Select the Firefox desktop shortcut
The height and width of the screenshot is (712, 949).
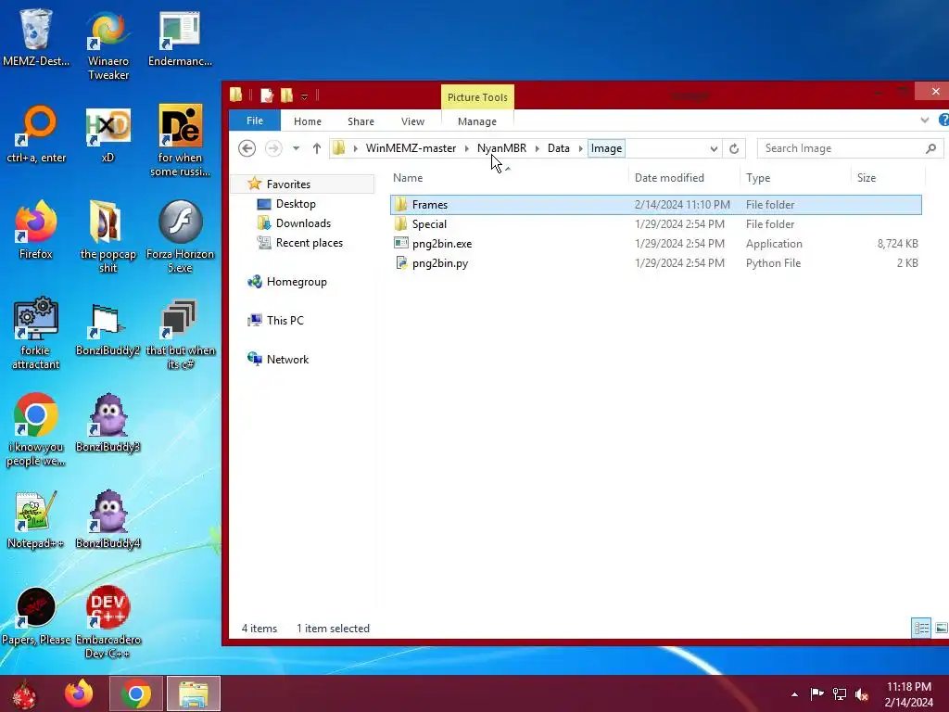(x=36, y=231)
